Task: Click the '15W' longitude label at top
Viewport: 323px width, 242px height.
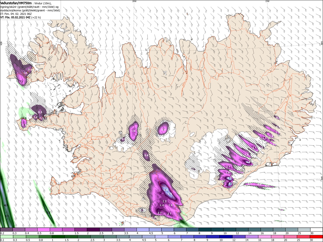Action: [x=267, y=1]
